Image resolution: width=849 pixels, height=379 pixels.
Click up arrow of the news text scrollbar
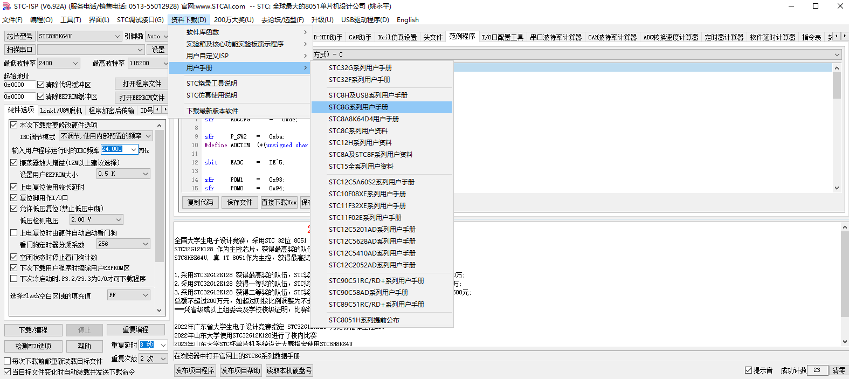845,227
